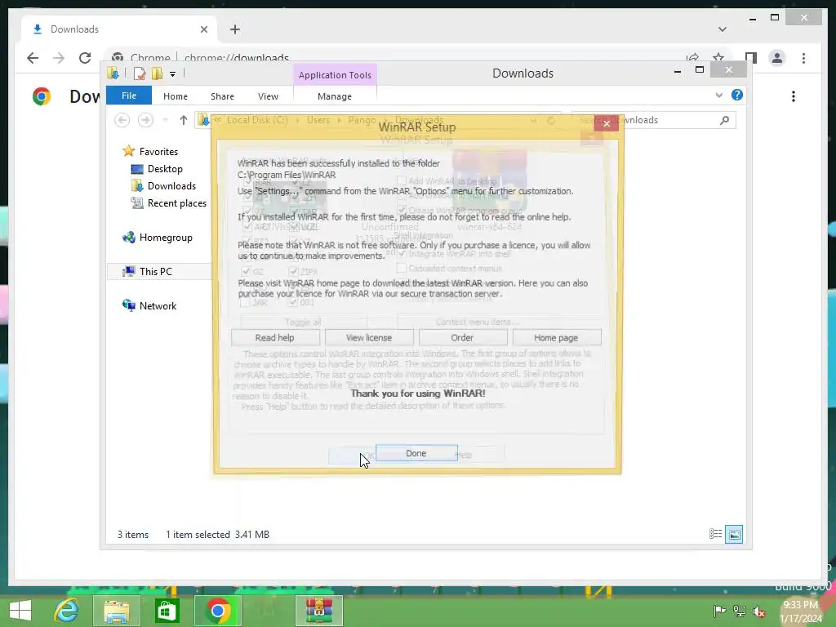Click View license button
Image resolution: width=836 pixels, height=627 pixels.
tap(369, 337)
